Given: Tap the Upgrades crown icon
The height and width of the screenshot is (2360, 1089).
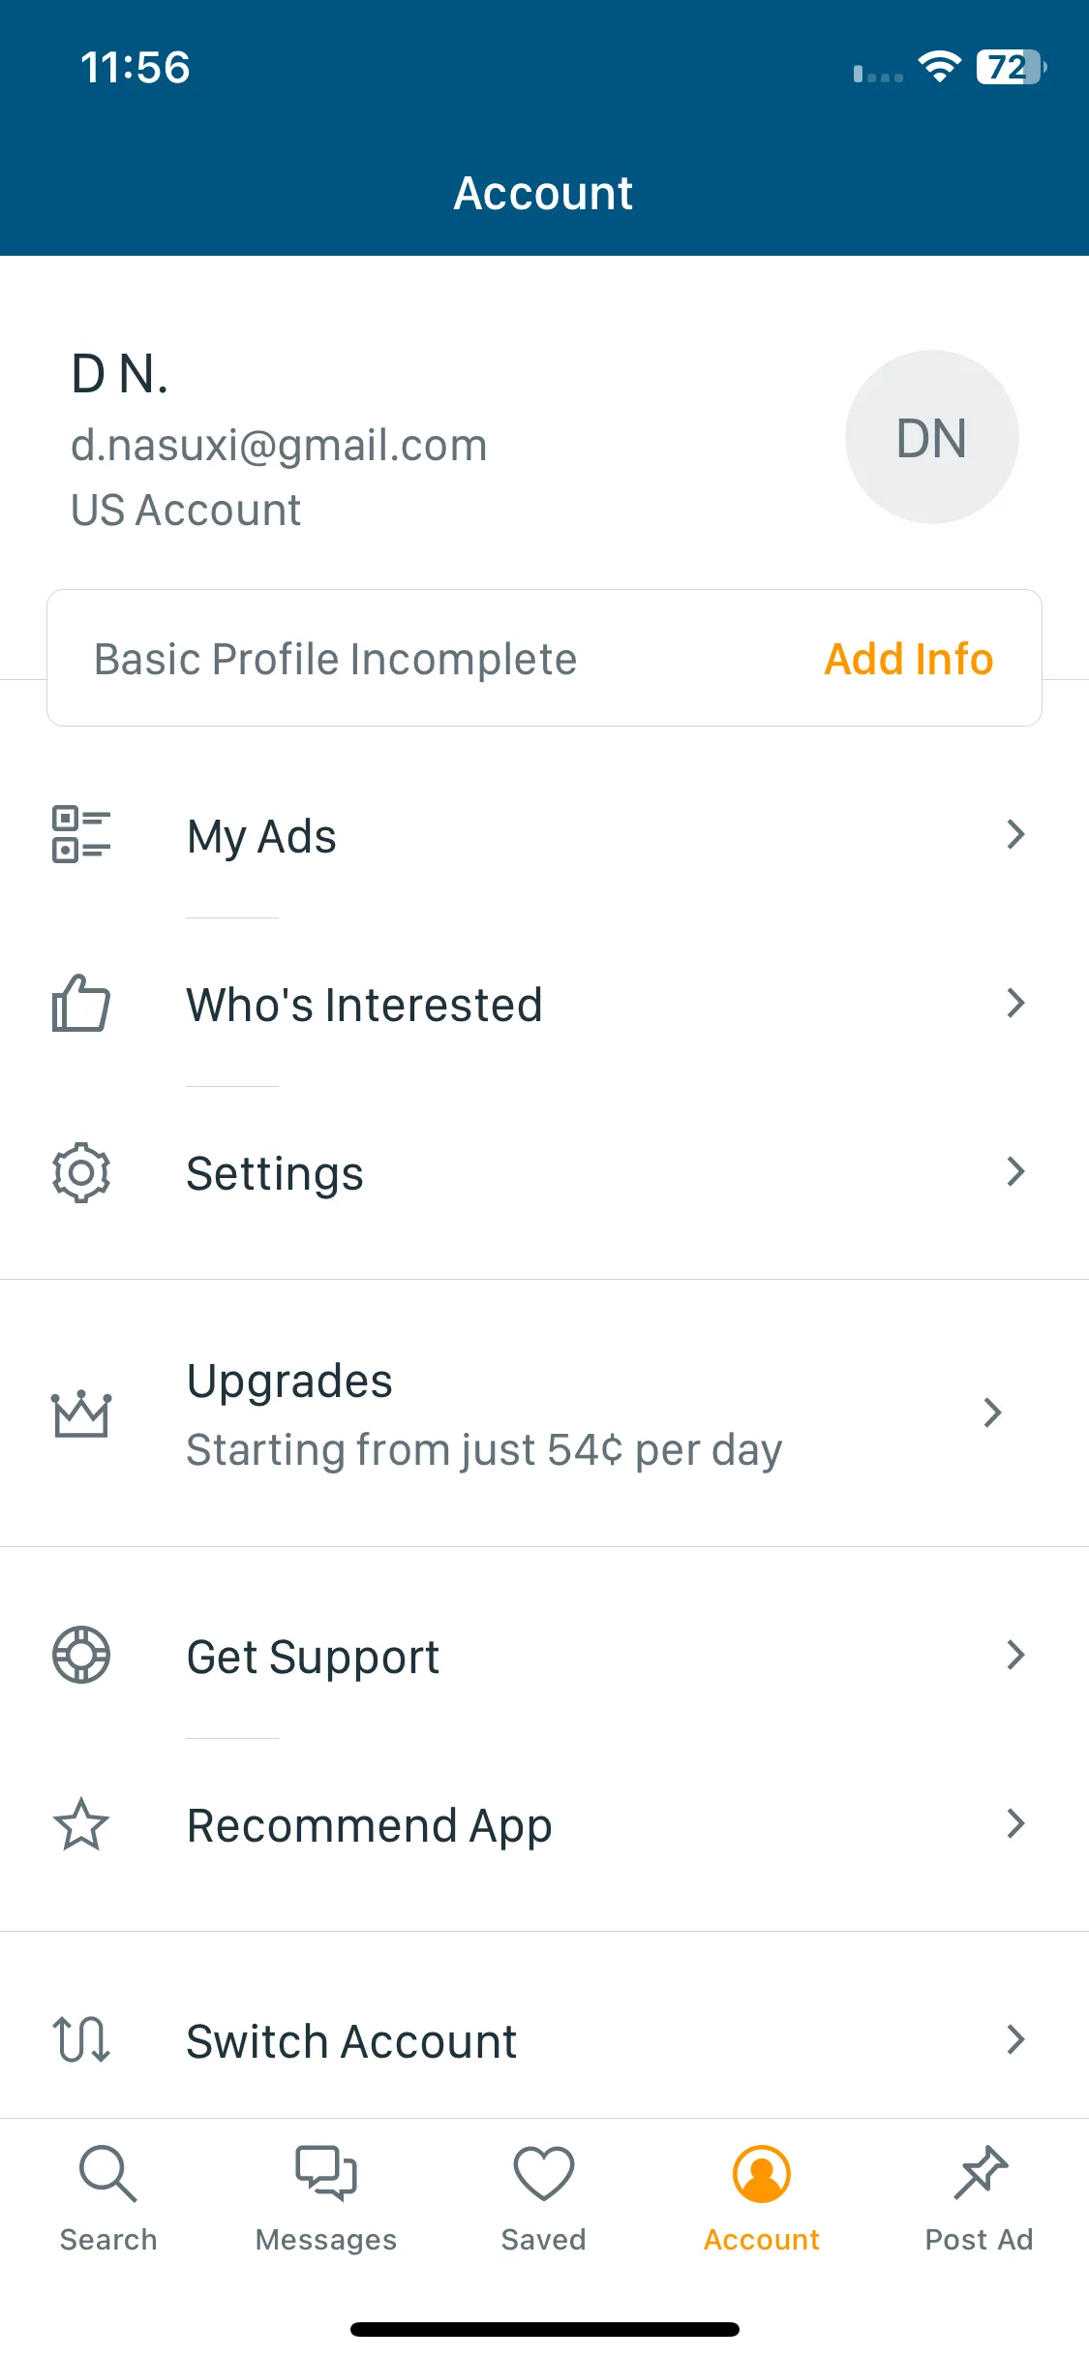Looking at the screenshot, I should coord(81,1413).
